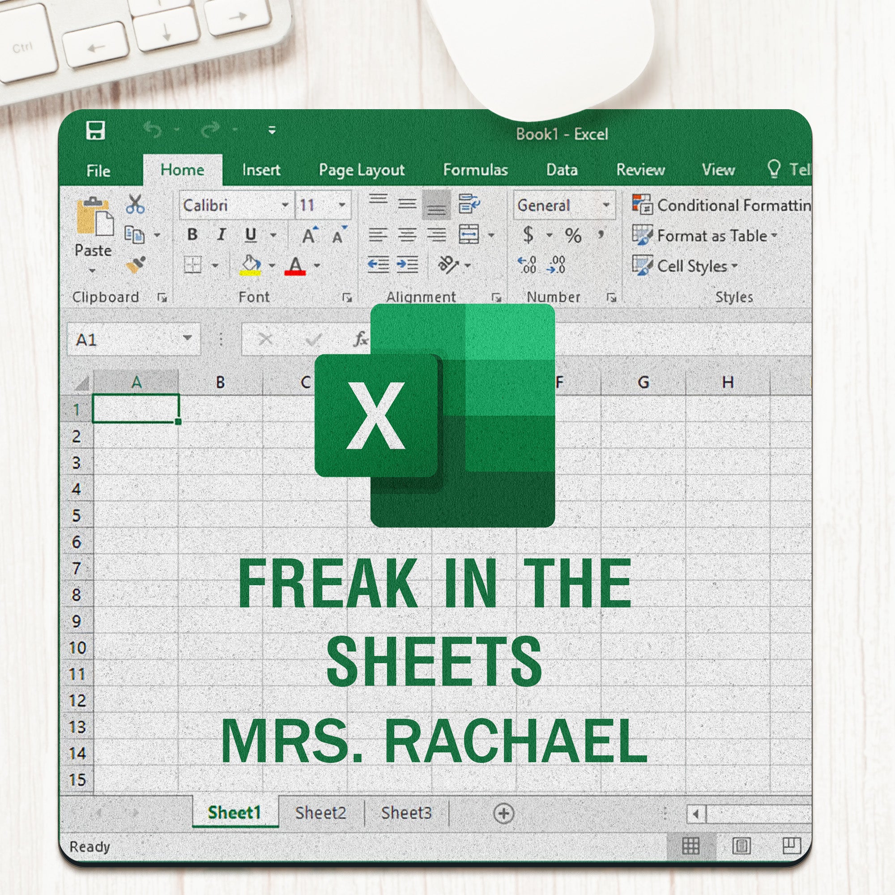Apply Accounting dollar format

(x=528, y=235)
